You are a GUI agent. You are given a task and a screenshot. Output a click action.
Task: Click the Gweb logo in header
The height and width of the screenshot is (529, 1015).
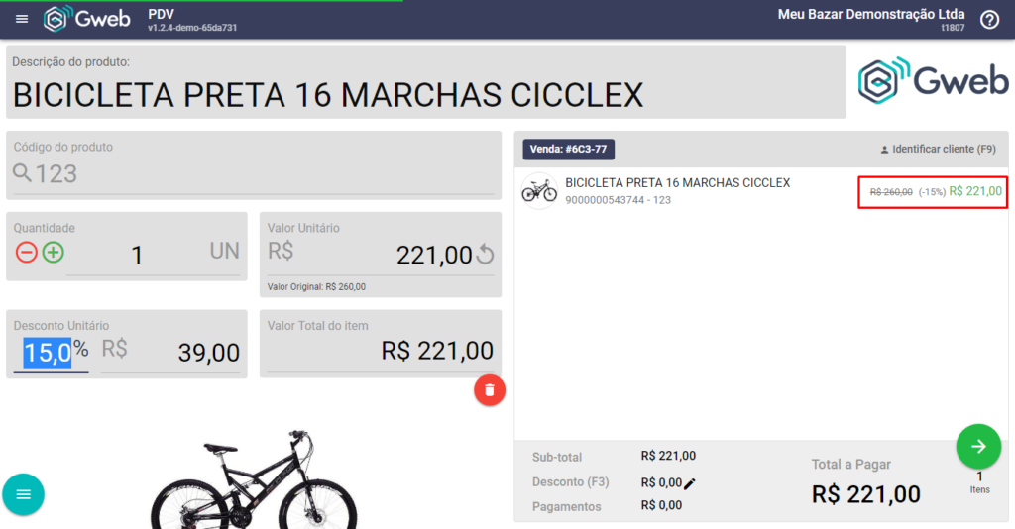(x=87, y=19)
